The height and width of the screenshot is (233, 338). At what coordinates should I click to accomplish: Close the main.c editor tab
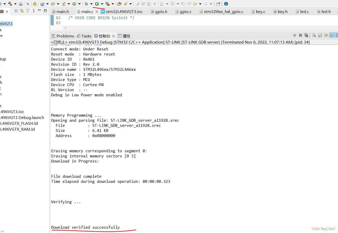[x=97, y=12]
